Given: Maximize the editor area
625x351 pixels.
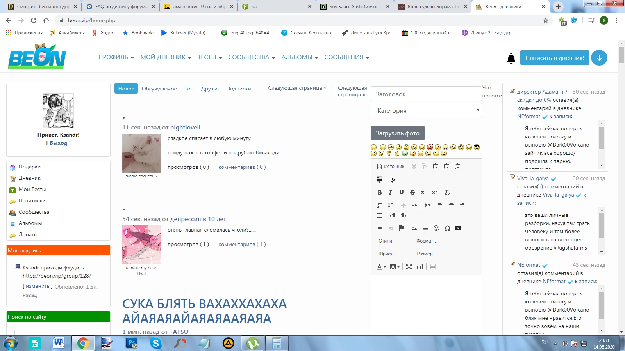Looking at the screenshot, I should 409,267.
